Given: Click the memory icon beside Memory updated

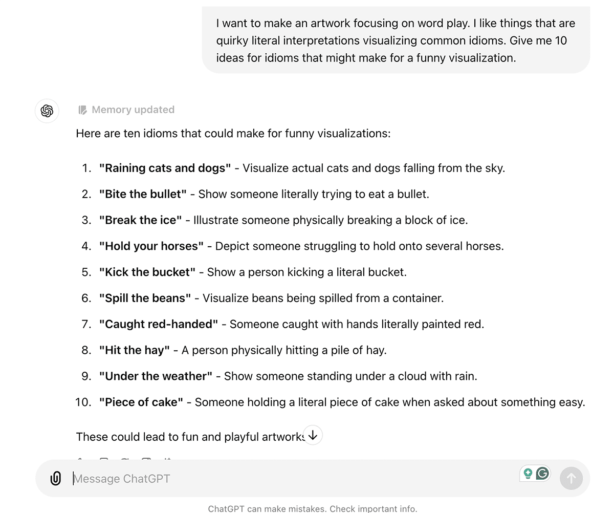Looking at the screenshot, I should pos(82,110).
